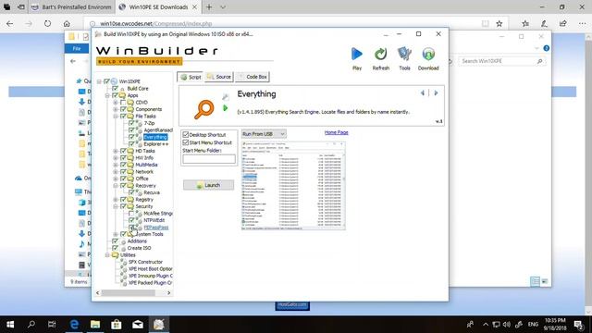Viewport: 592px width, 333px height.
Task: Uncheck the 7-Zip checkbox
Action: click(x=131, y=123)
